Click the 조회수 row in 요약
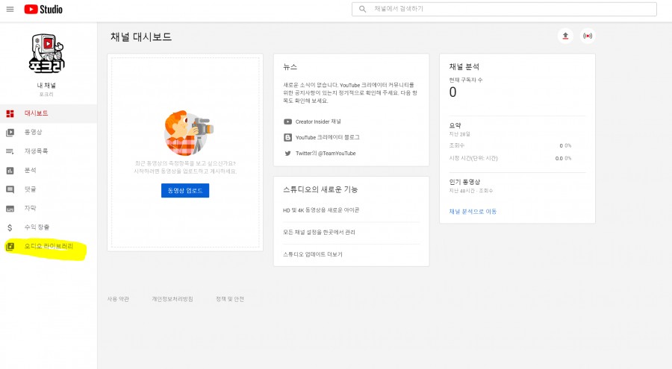This screenshot has height=369, width=672. [x=510, y=146]
